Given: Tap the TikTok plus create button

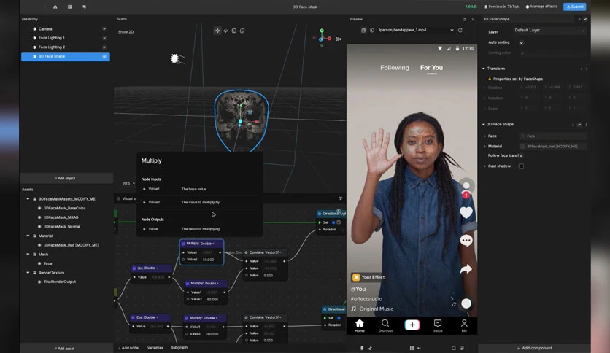Looking at the screenshot, I should pos(412,325).
